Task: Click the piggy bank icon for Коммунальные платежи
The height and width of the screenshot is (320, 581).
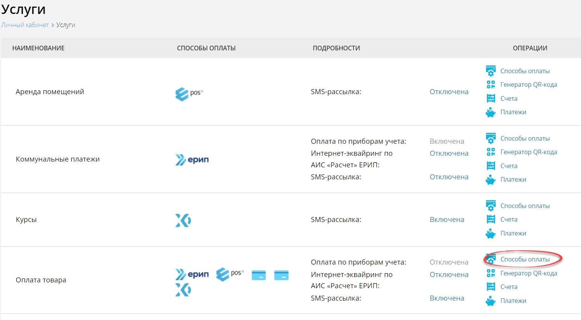Action: click(491, 180)
